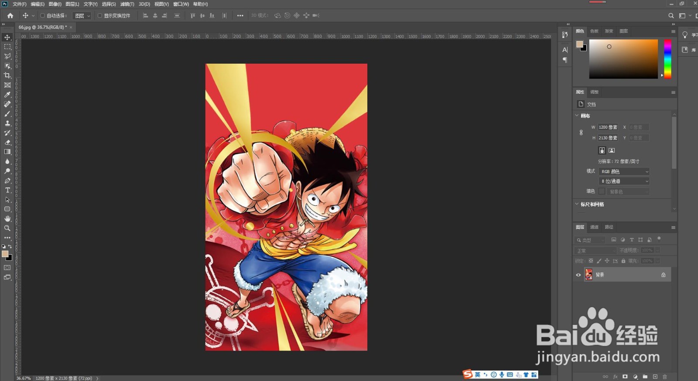Image resolution: width=698 pixels, height=381 pixels.
Task: Select the Zoom tool
Action: pyautogui.click(x=7, y=228)
